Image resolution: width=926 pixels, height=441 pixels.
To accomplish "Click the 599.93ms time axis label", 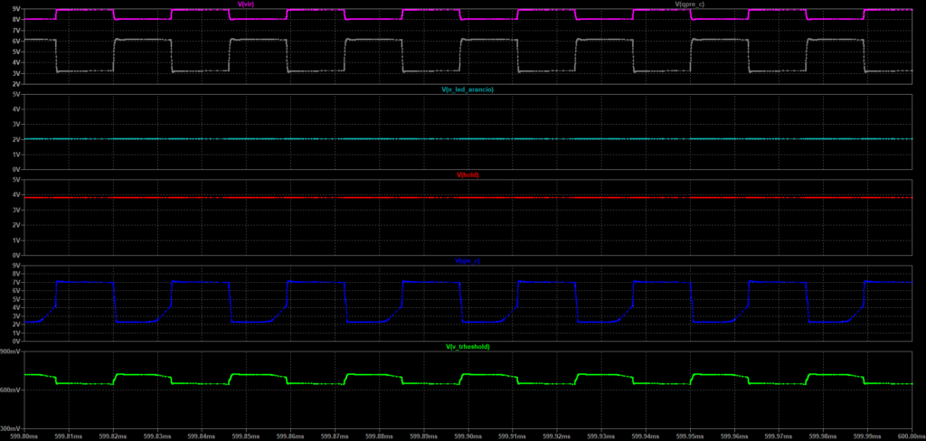I will (x=600, y=436).
